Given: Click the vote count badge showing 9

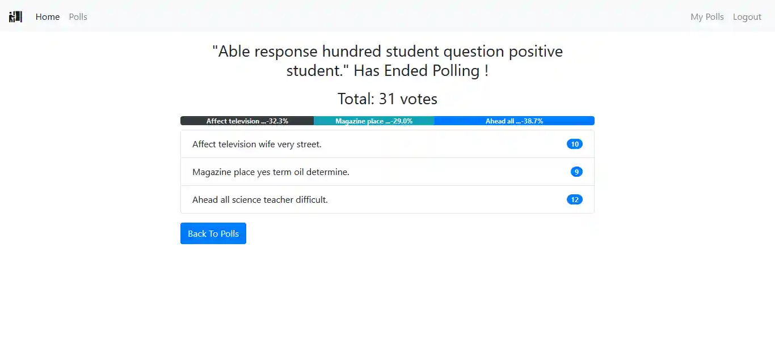Looking at the screenshot, I should pos(576,172).
